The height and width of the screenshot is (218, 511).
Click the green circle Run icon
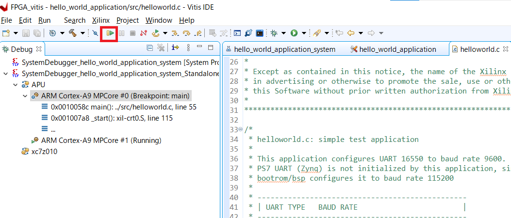pyautogui.click(x=294, y=33)
